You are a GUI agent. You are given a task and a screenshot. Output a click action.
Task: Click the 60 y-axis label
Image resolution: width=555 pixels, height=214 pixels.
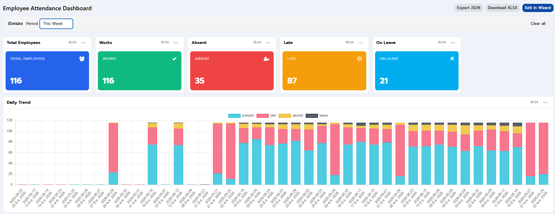(x=10, y=152)
